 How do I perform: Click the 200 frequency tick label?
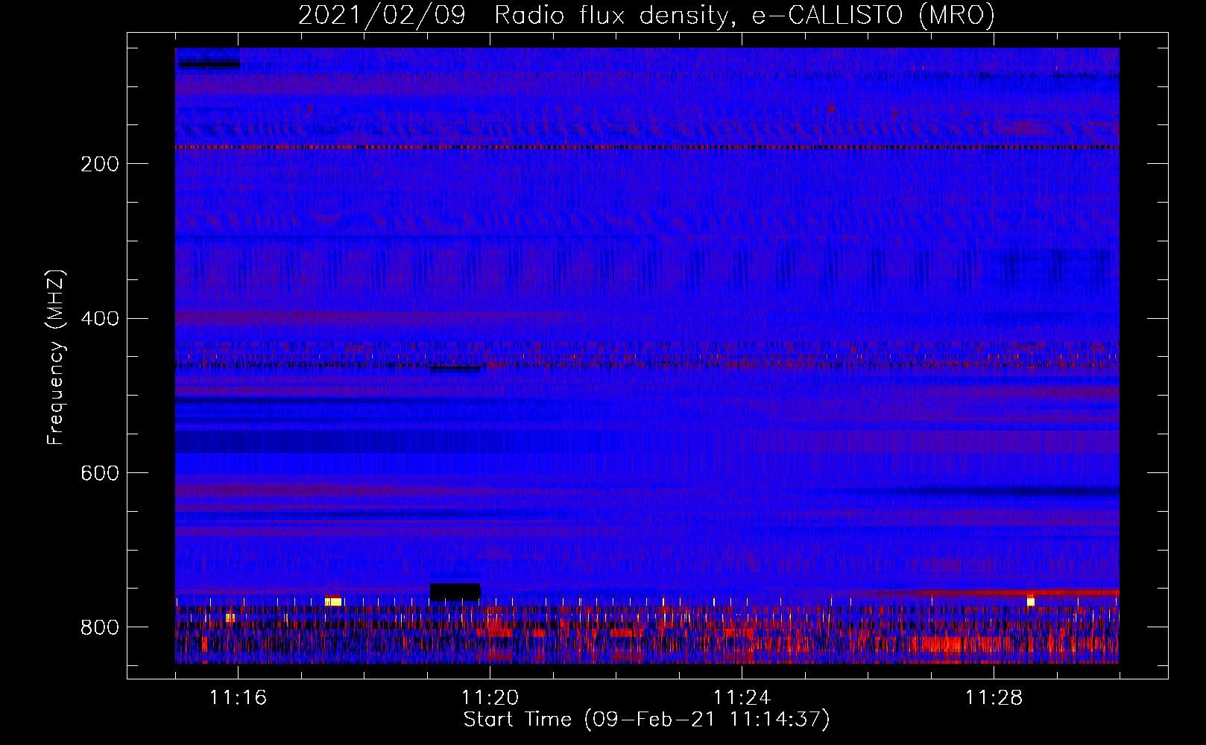100,164
